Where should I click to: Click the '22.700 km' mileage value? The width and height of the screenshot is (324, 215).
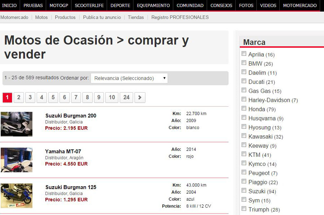coord(196,114)
